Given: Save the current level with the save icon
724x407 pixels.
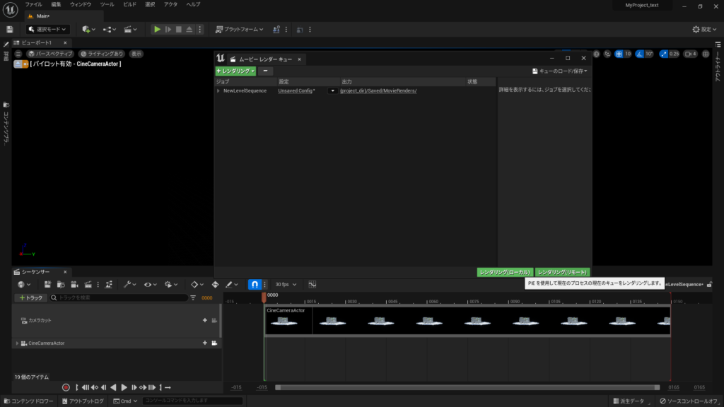Looking at the screenshot, I should [8, 29].
